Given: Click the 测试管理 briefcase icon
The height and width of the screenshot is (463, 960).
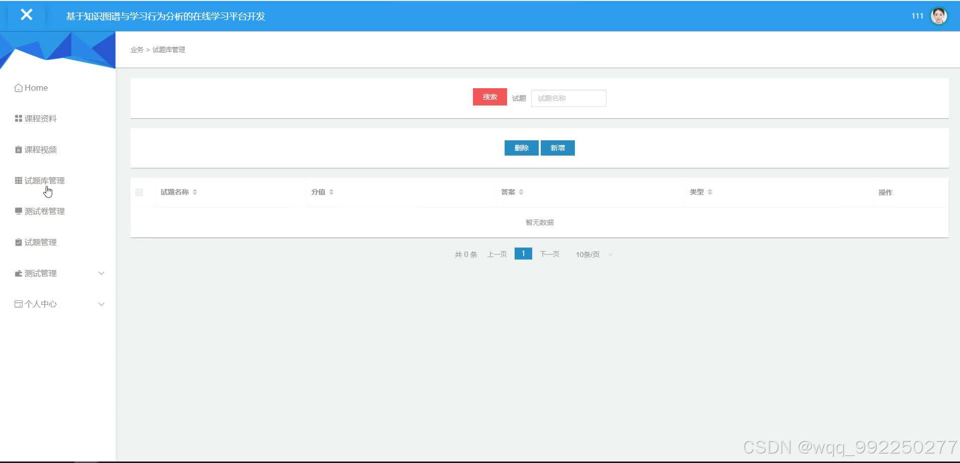Looking at the screenshot, I should [19, 273].
